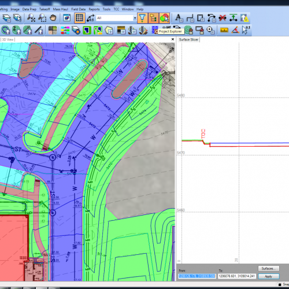Screen dimensions: 289x289
Task: Switch to the 3D View tab
Action: 8,40
